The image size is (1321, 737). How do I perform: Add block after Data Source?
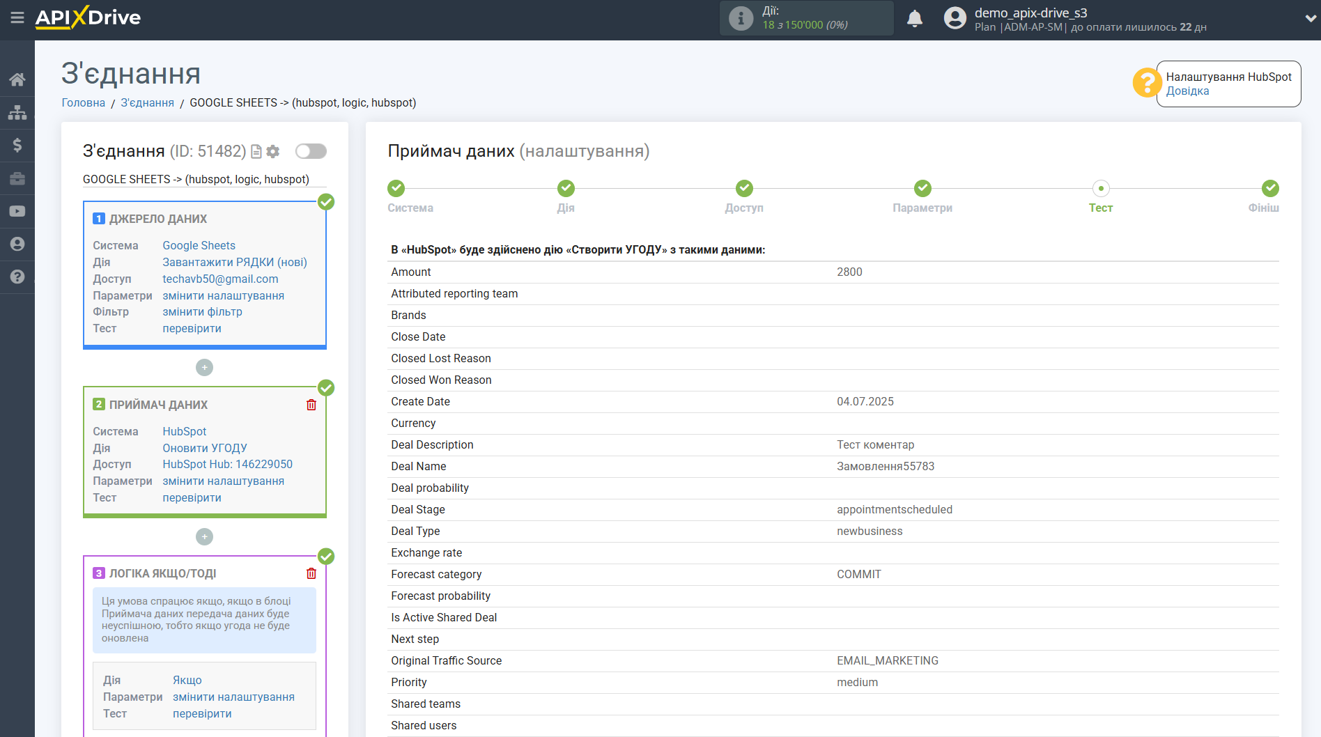[204, 367]
